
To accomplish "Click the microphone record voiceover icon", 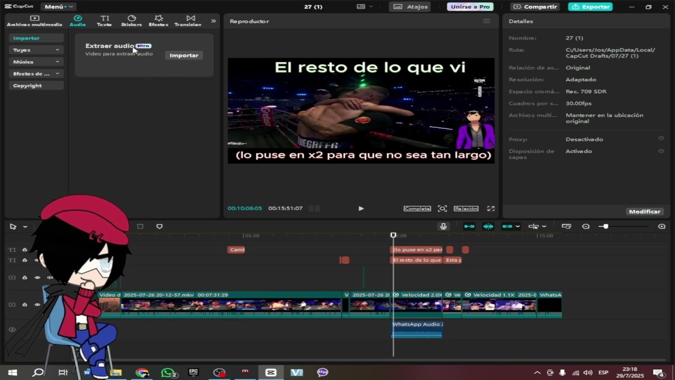I will (443, 226).
